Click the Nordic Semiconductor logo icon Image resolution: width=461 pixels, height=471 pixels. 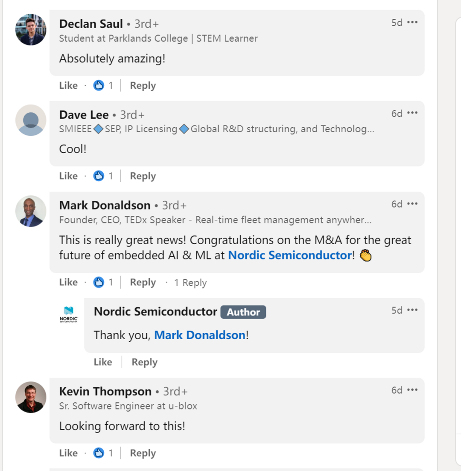coord(69,314)
